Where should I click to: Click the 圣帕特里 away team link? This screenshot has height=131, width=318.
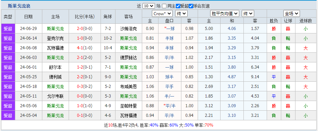point(128,106)
